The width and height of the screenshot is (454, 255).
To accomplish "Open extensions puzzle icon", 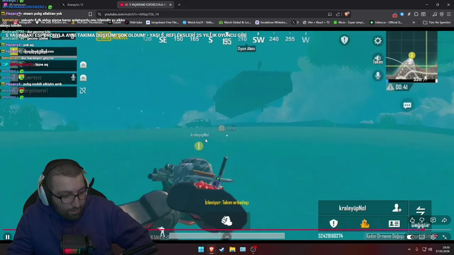I will click(x=416, y=14).
